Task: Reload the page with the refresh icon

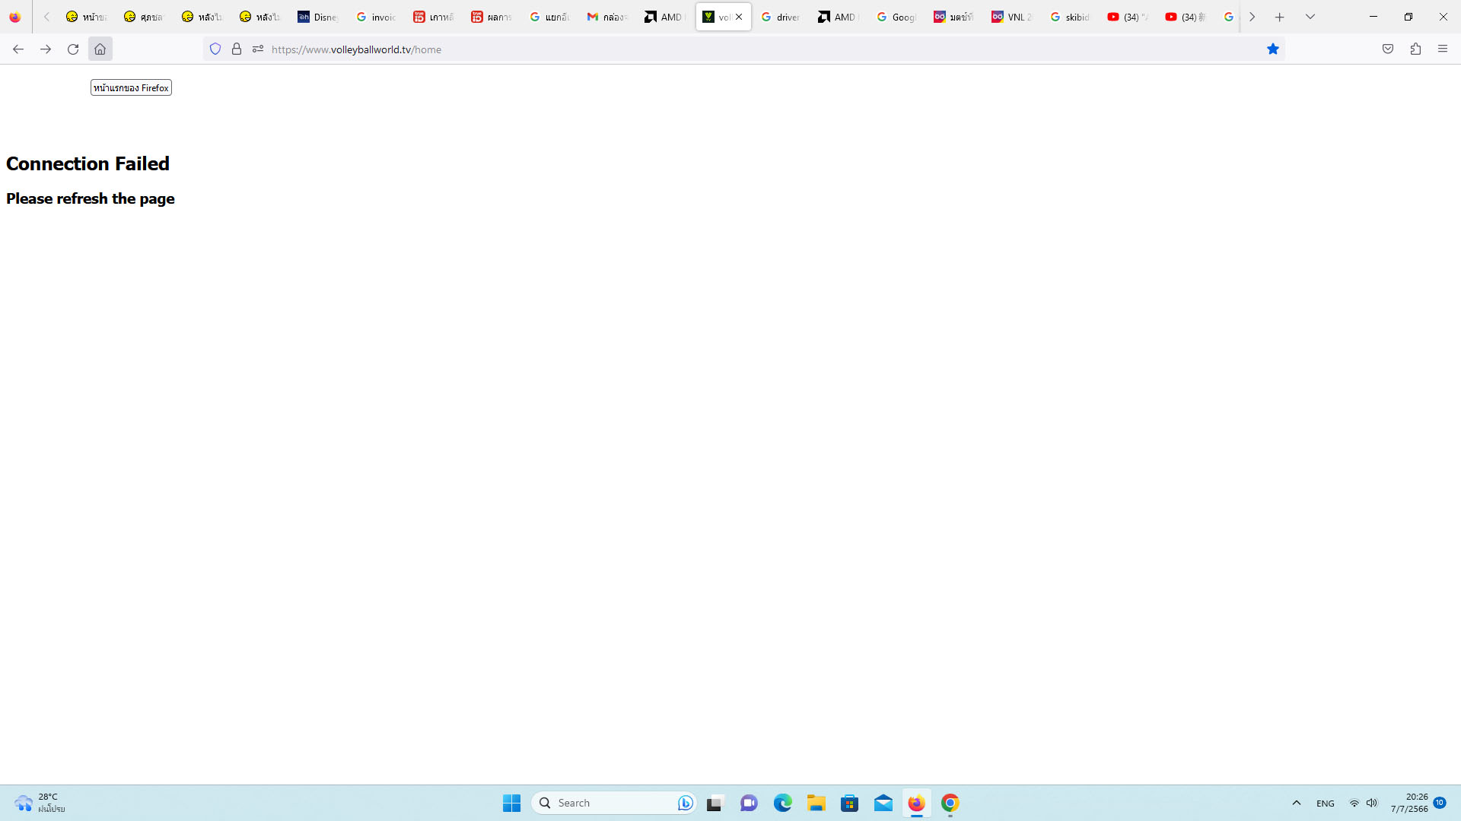Action: [73, 49]
